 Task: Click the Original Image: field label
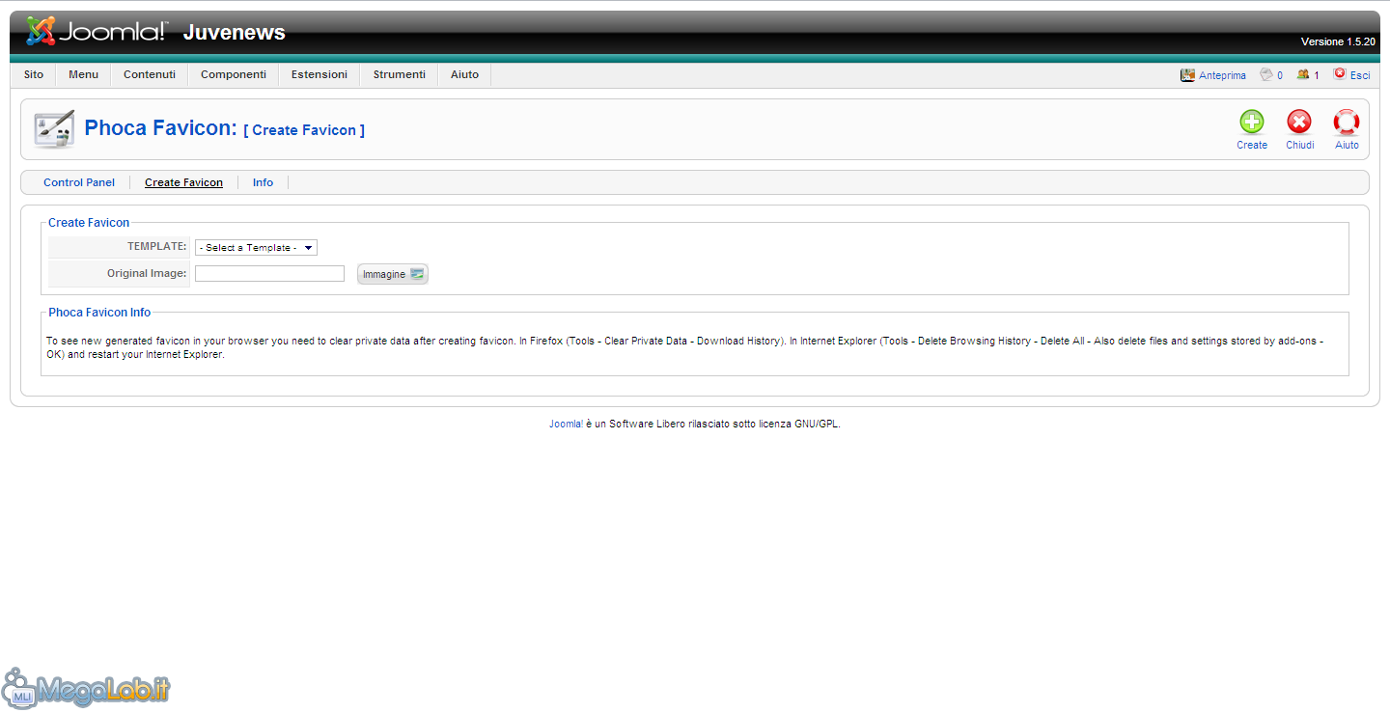click(147, 274)
